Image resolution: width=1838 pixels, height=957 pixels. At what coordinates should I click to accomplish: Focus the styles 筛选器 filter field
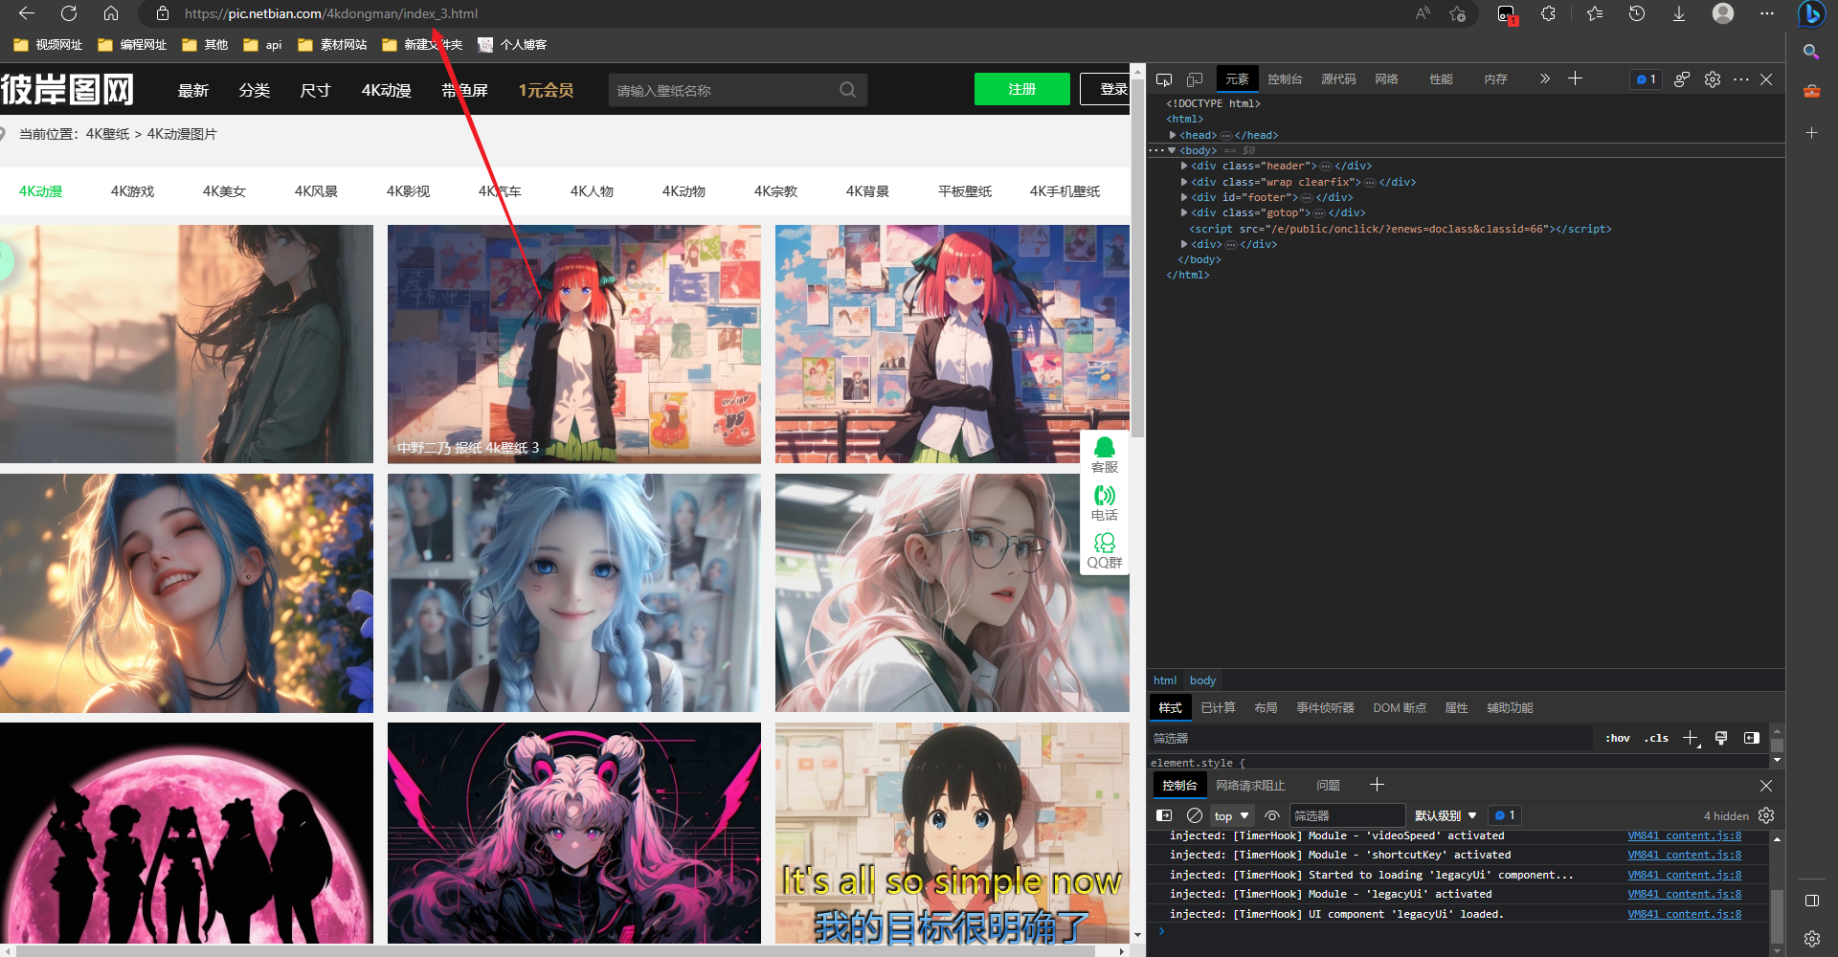pos(1369,738)
